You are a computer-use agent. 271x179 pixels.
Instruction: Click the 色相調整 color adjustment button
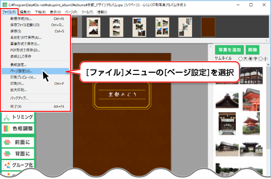click(18, 129)
